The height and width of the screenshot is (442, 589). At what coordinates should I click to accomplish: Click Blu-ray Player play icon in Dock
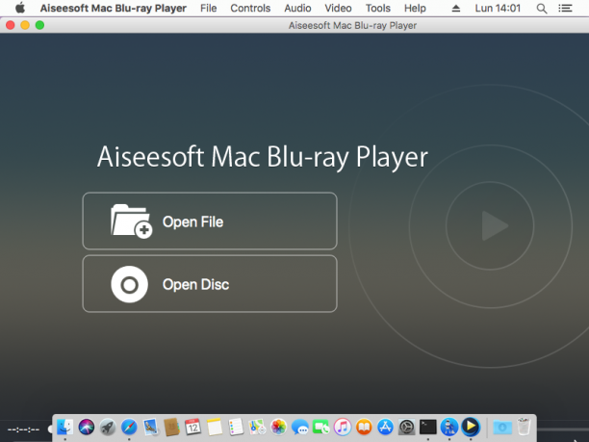pos(471,427)
